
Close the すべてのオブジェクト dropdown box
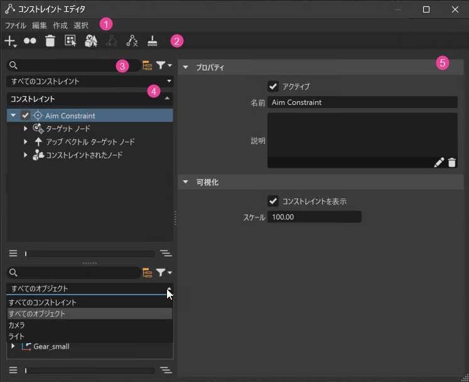90,288
